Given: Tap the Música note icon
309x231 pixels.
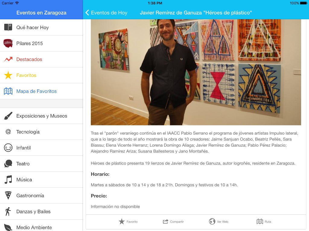Looking at the screenshot, I should pyautogui.click(x=8, y=180).
